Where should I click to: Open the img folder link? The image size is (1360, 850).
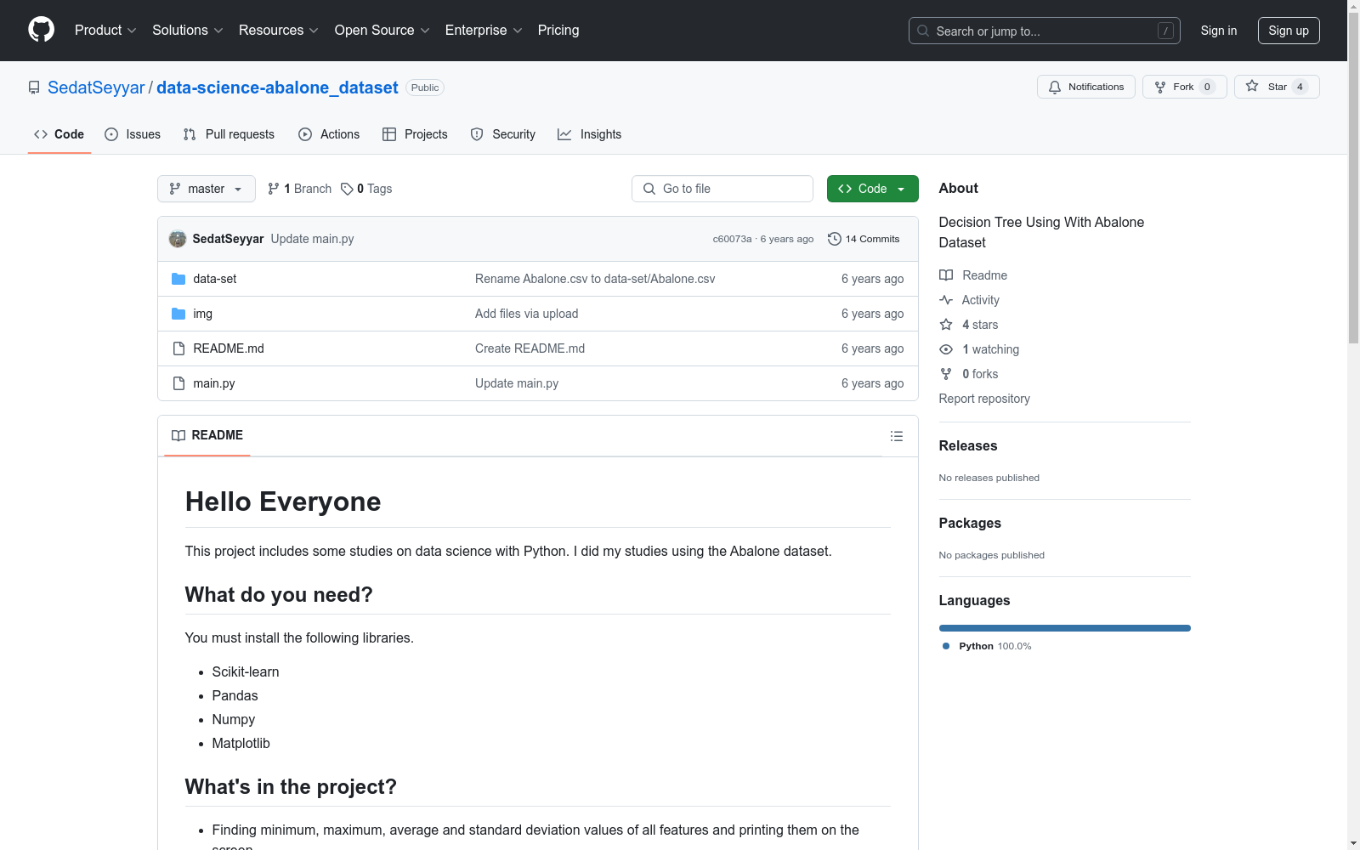point(203,314)
